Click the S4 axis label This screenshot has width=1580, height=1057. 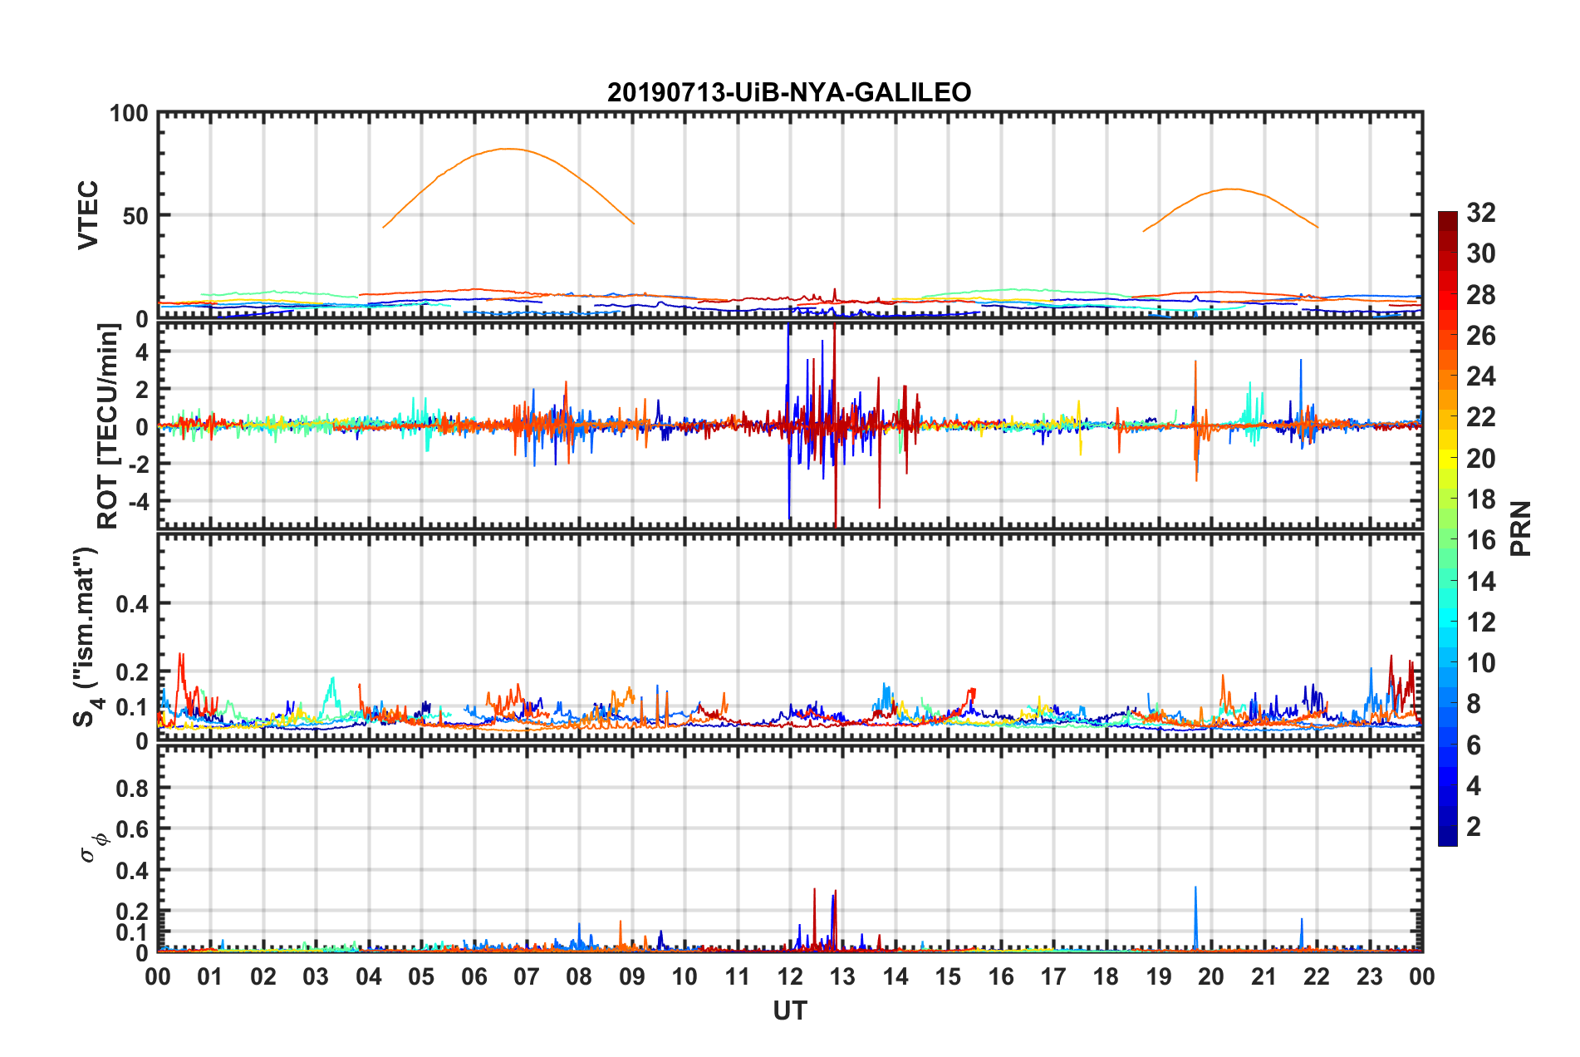click(86, 637)
